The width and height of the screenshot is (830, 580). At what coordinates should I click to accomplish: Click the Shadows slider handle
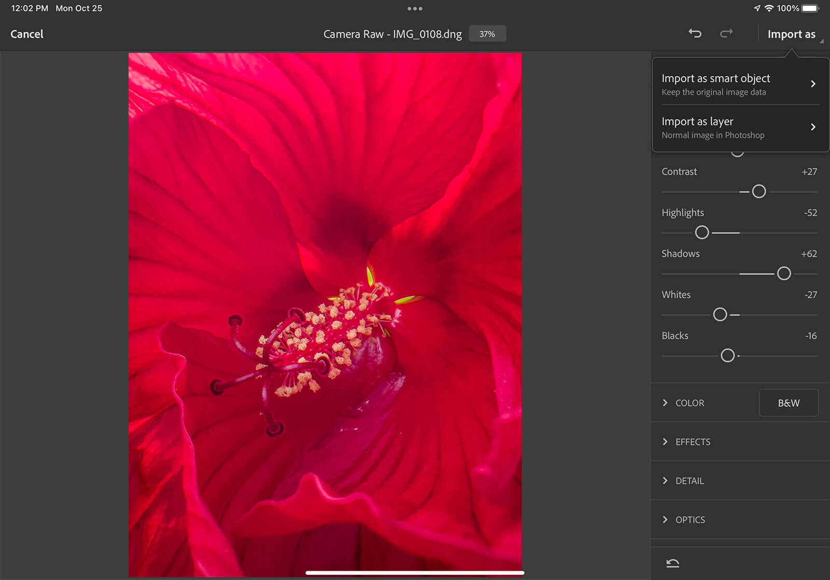click(784, 273)
